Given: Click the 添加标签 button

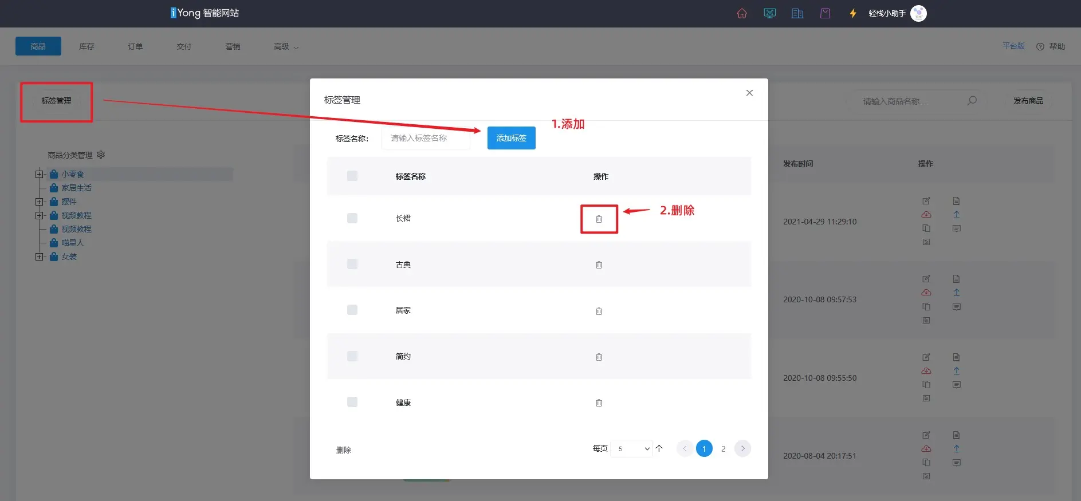Looking at the screenshot, I should click(511, 138).
